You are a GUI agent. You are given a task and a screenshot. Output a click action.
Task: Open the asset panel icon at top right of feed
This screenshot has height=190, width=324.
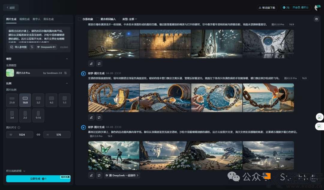[316, 19]
